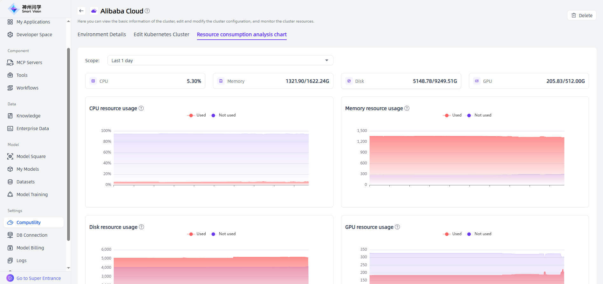The height and width of the screenshot is (284, 603).
Task: Toggle the Used series in Disk chart legend
Action: pyautogui.click(x=197, y=234)
